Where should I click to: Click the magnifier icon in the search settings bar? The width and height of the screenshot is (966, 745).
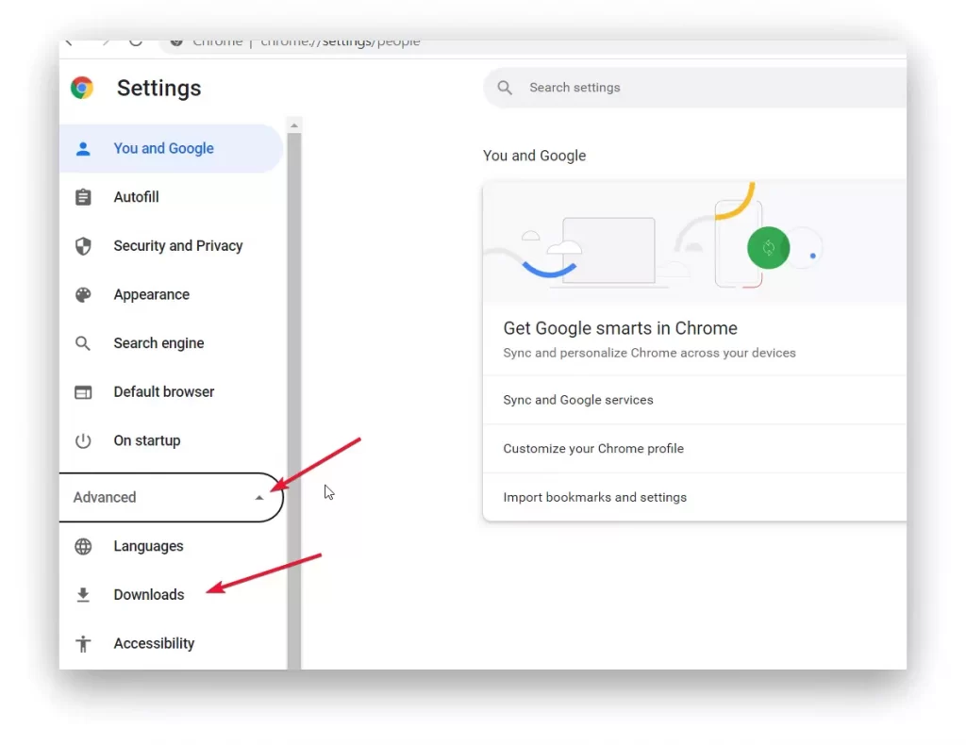pyautogui.click(x=505, y=88)
